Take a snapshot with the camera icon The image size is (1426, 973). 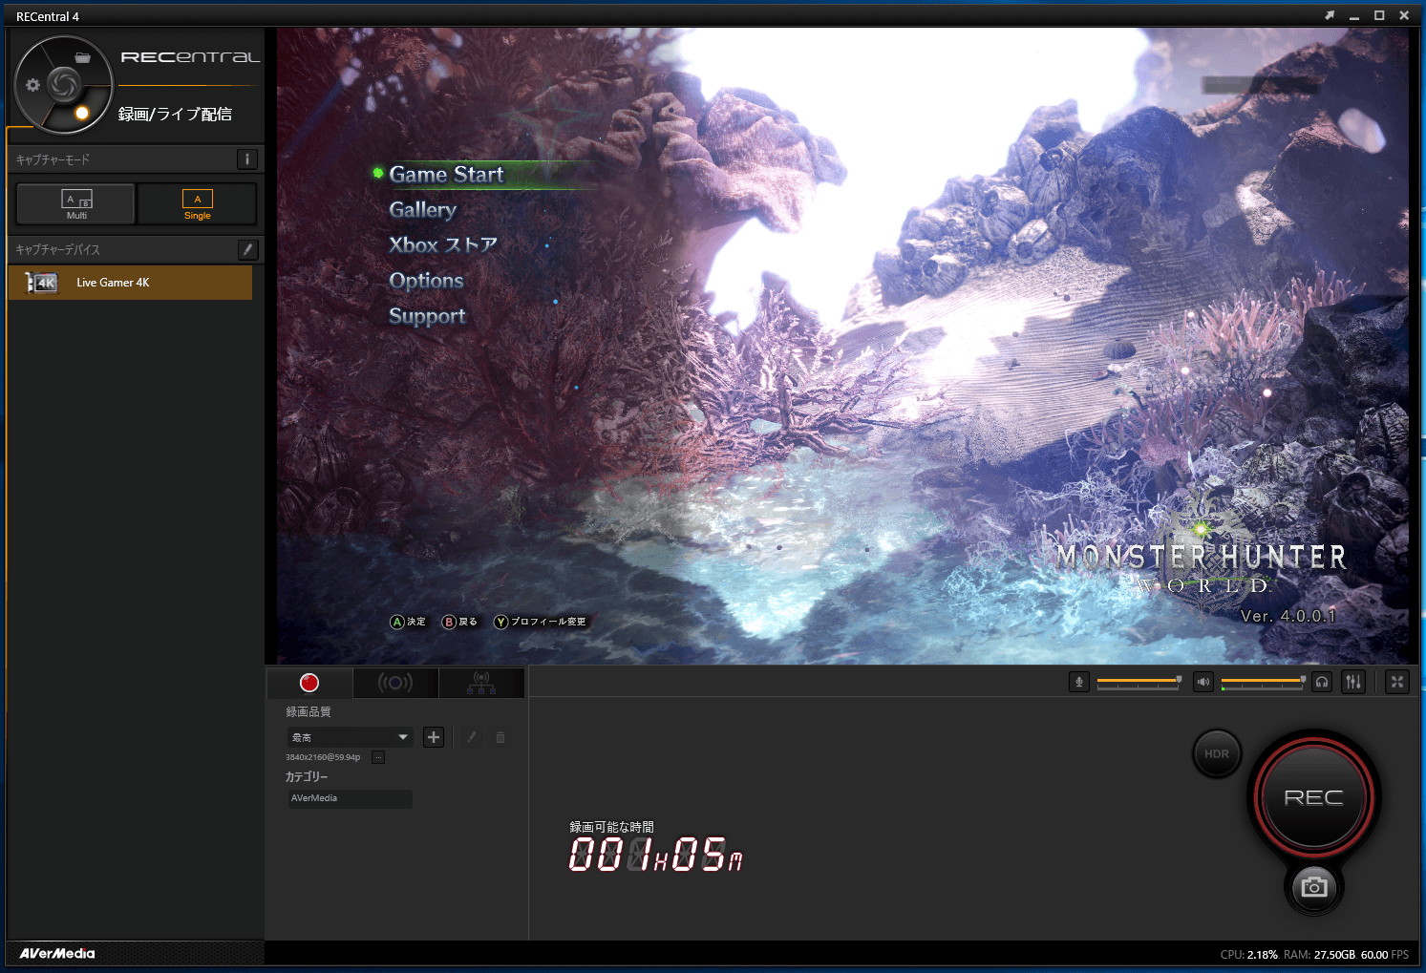(1314, 887)
